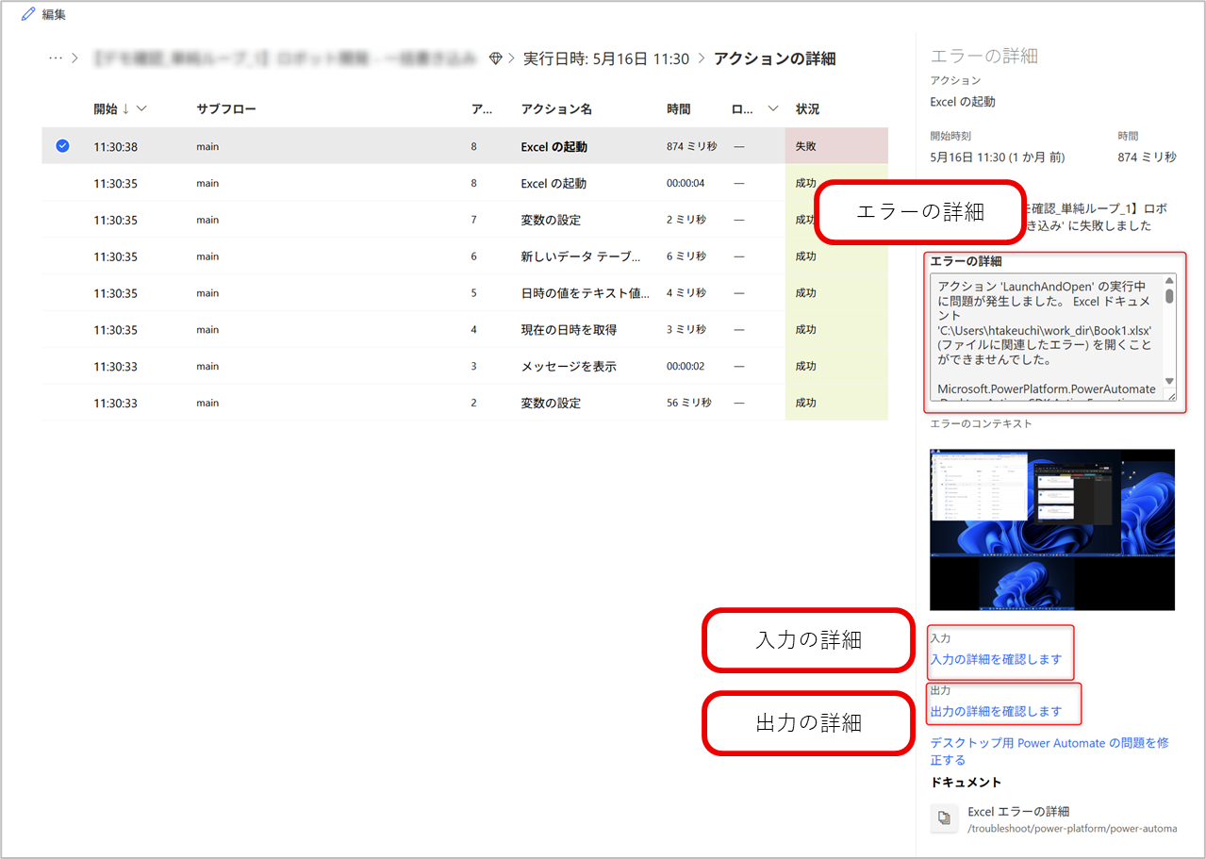Click 編集 in the top command bar
Image resolution: width=1206 pixels, height=859 pixels.
point(54,14)
